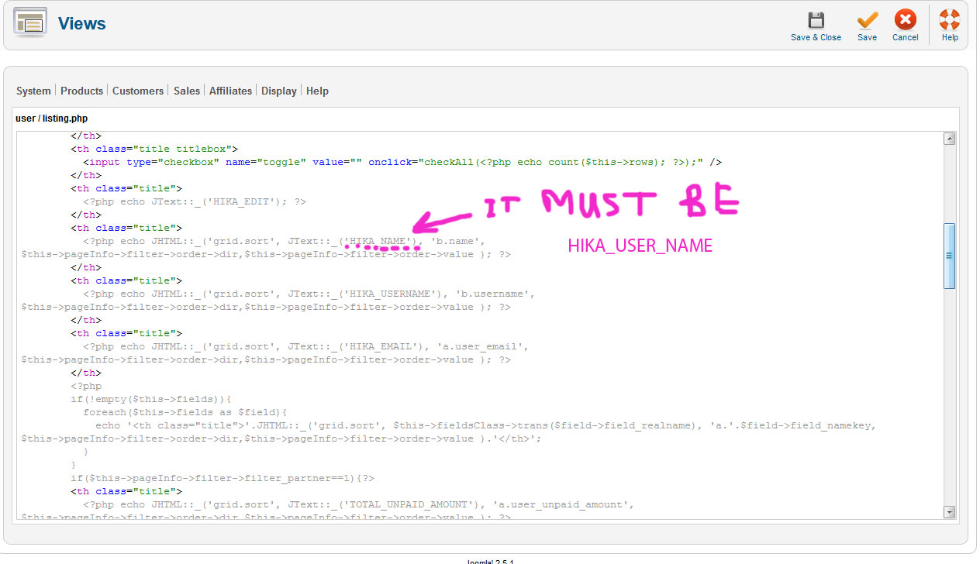Open the Help menu item
This screenshot has width=980, height=564.
point(317,91)
